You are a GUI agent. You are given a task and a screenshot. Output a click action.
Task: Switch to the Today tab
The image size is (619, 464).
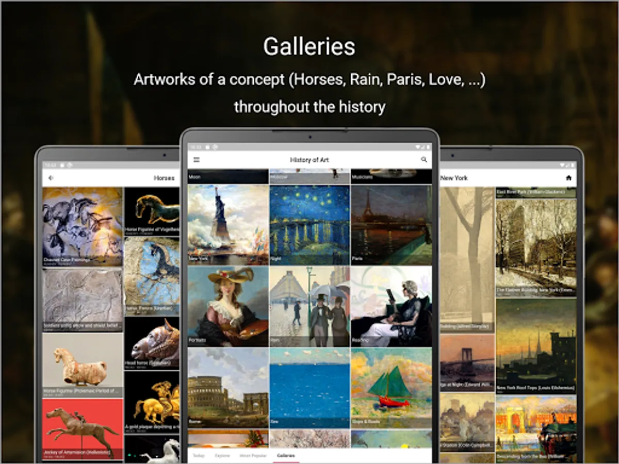point(199,456)
